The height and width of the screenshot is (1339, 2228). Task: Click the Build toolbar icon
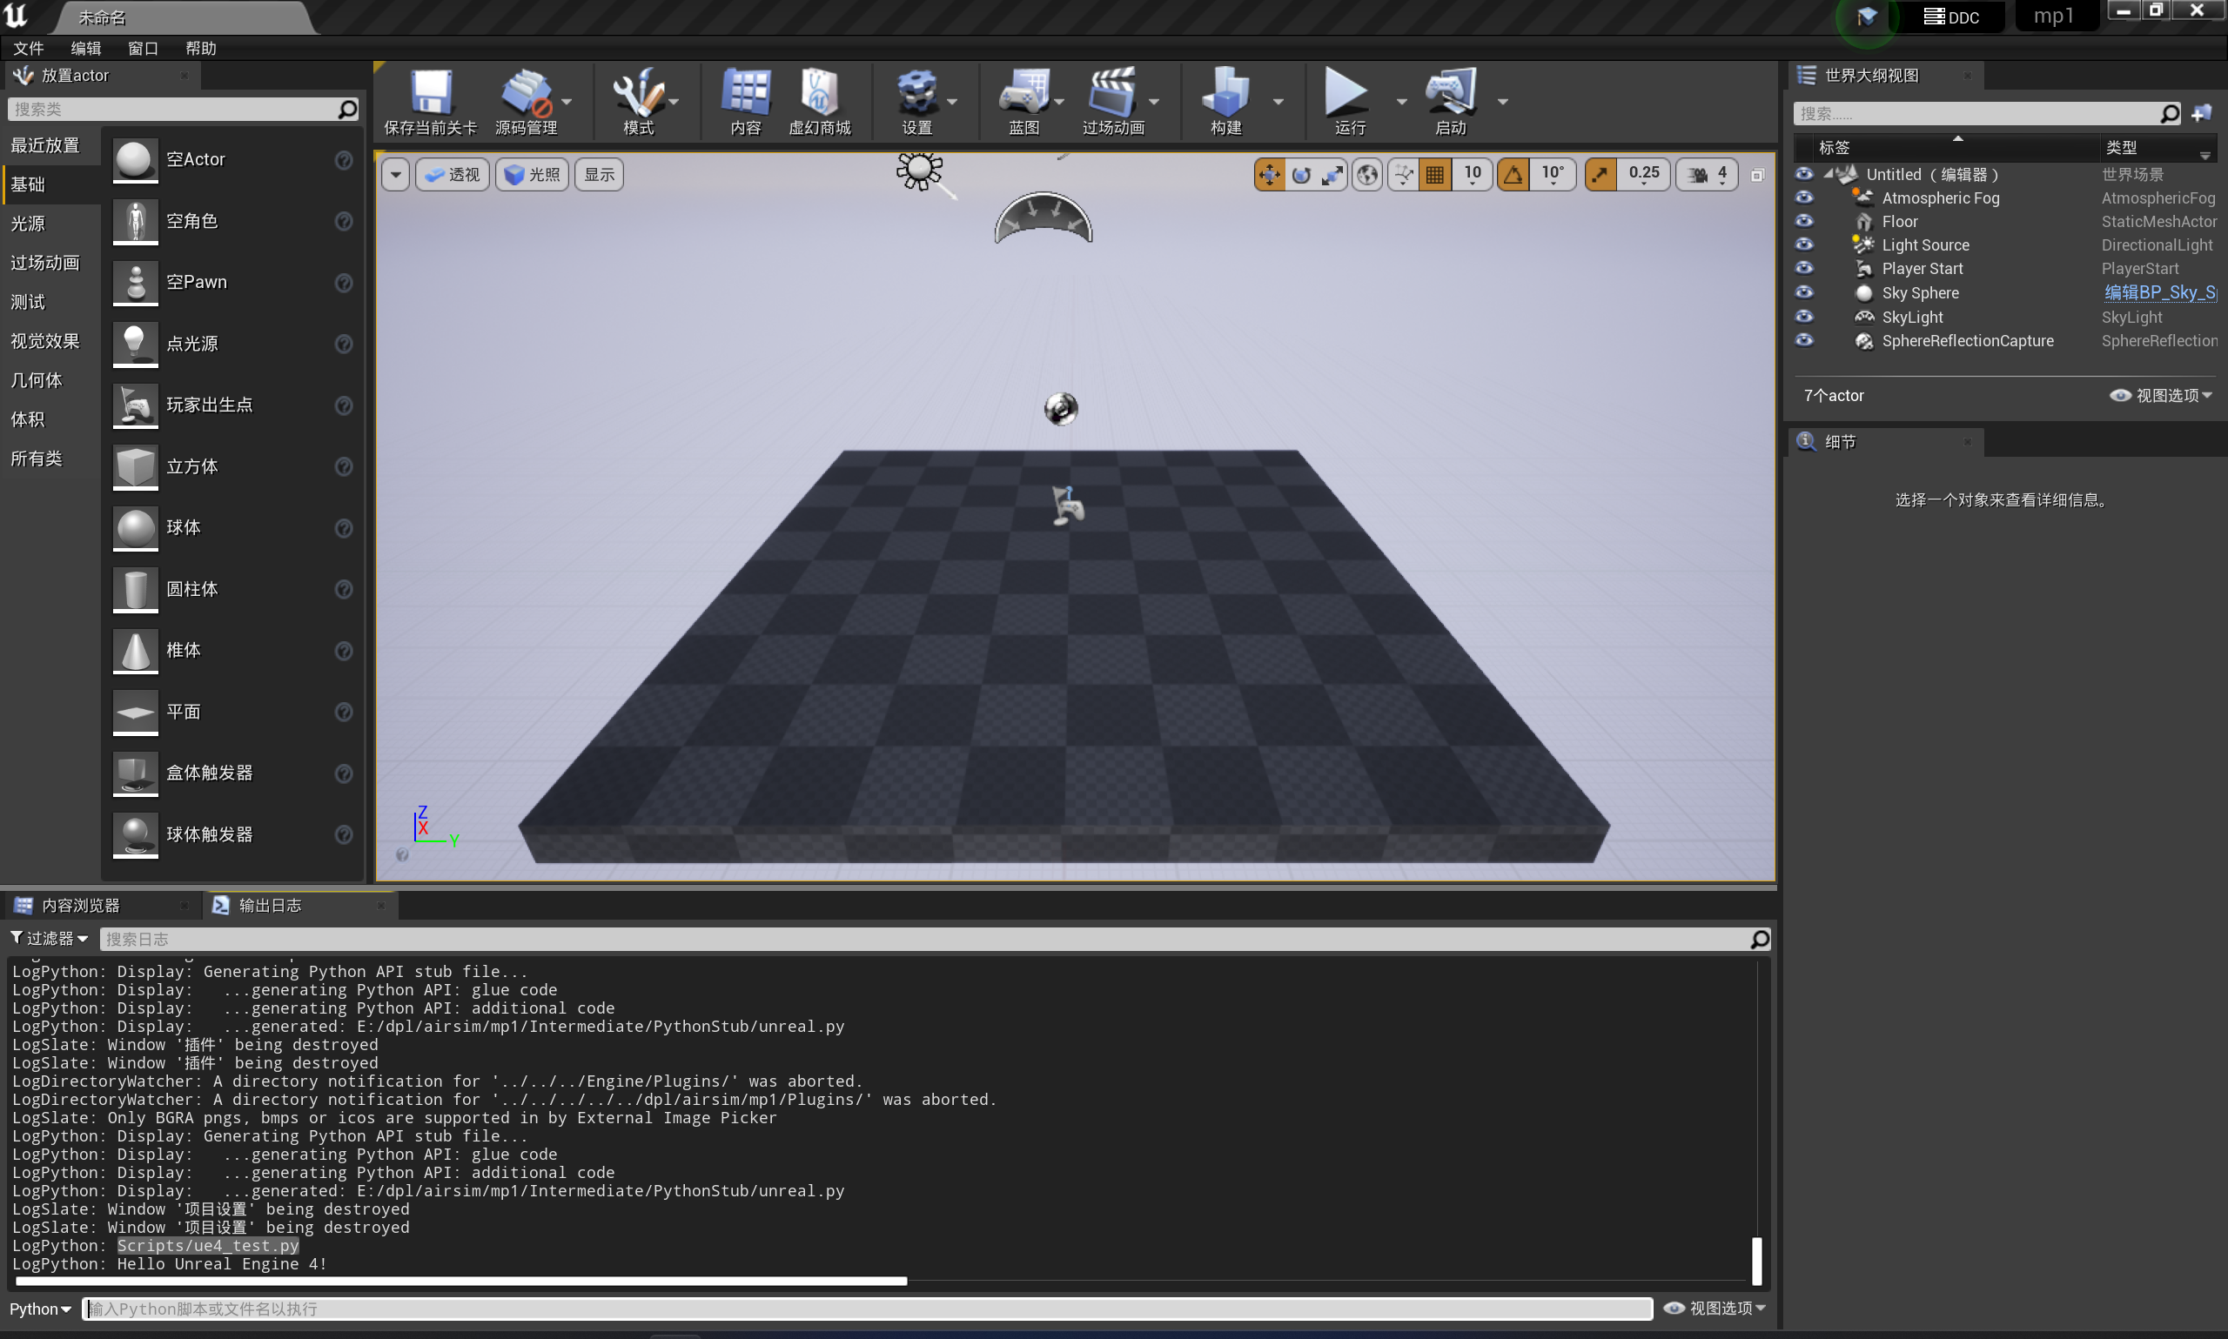(1225, 93)
